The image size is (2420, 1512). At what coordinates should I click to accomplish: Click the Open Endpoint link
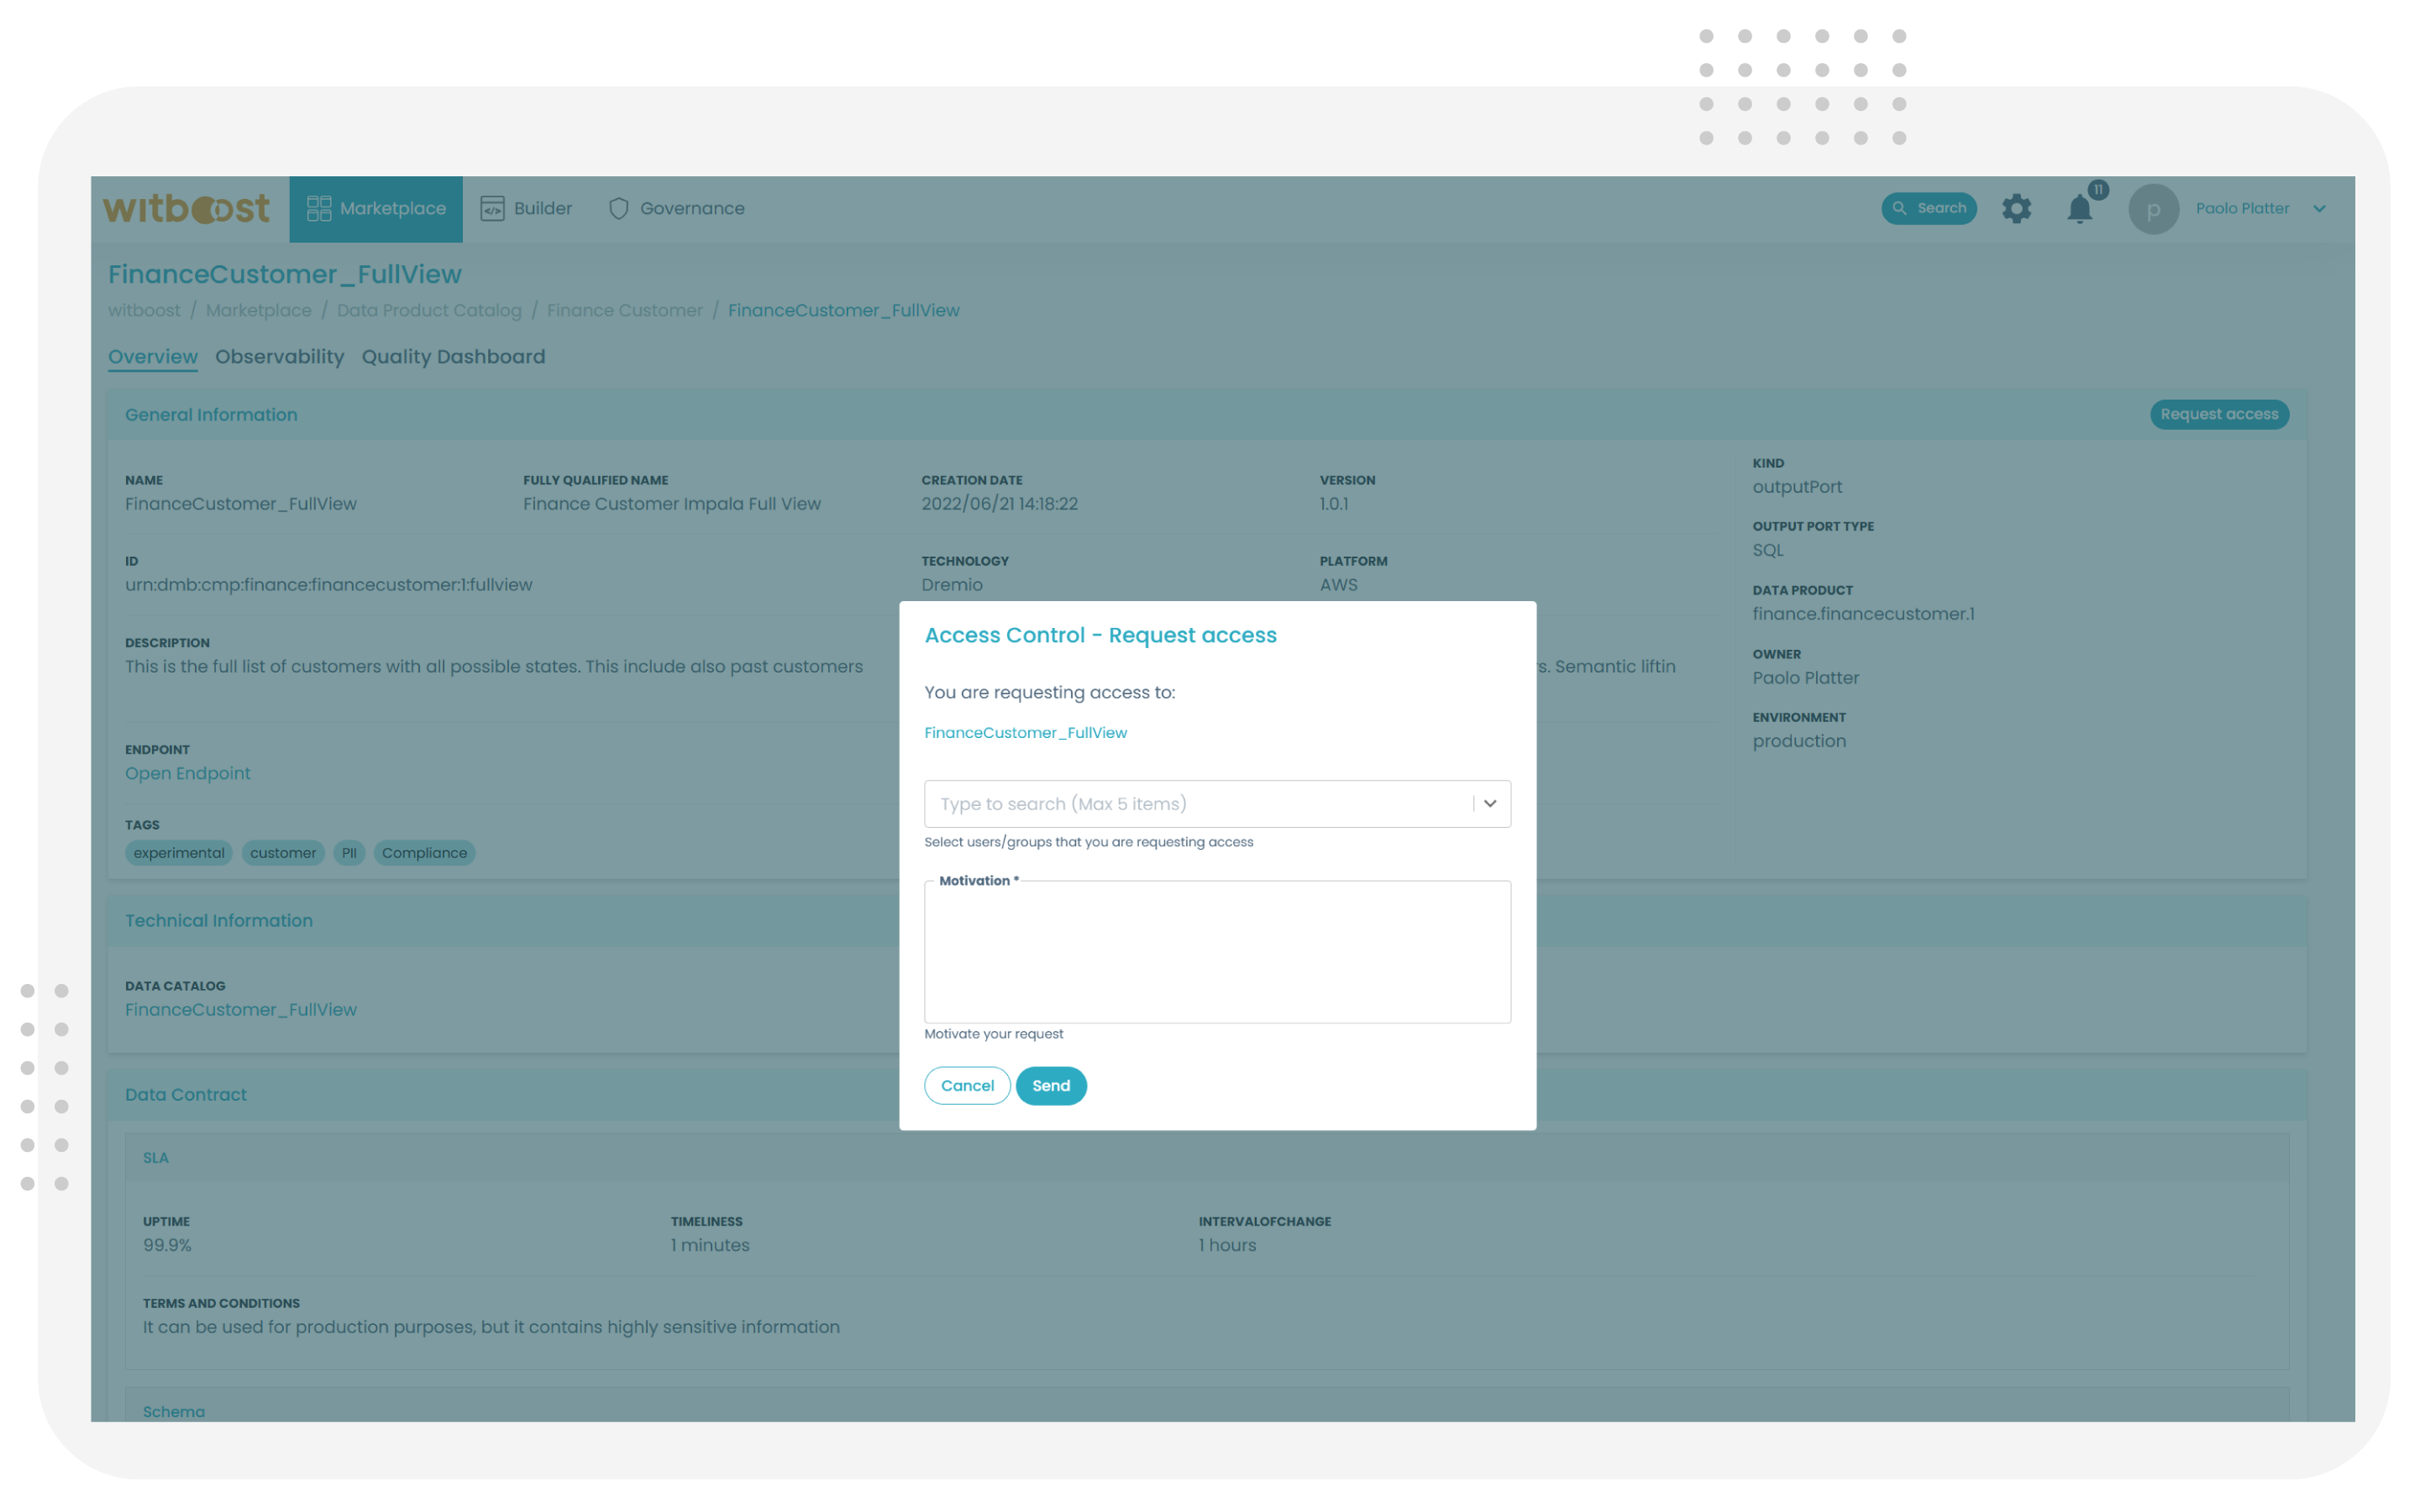(x=188, y=773)
